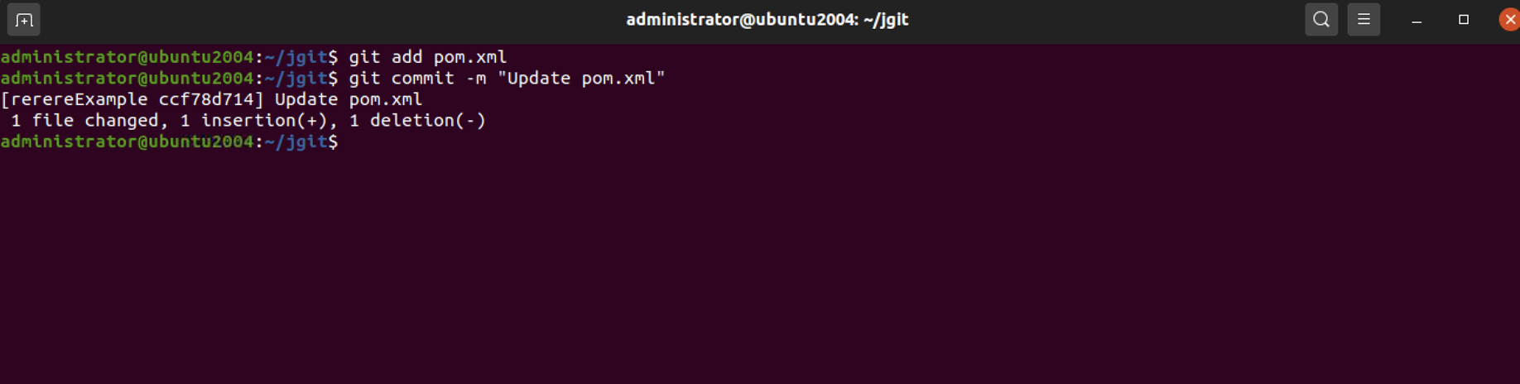Click the quoted "Update pom.xml" commit message argument
The width and height of the screenshot is (1520, 384).
click(581, 79)
